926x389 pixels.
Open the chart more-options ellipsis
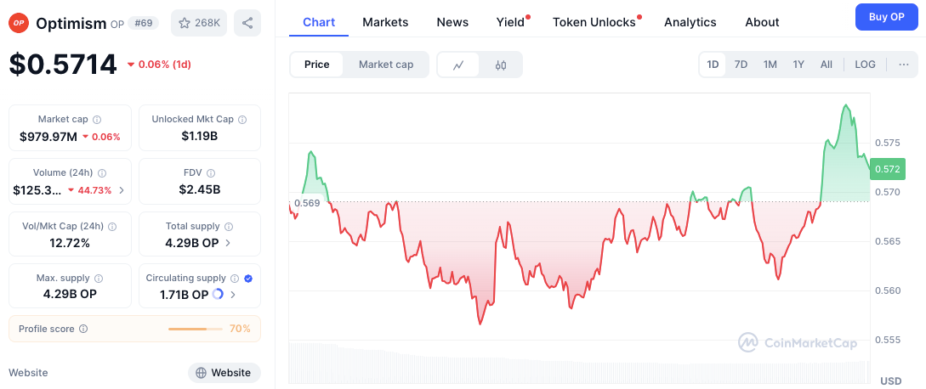903,65
